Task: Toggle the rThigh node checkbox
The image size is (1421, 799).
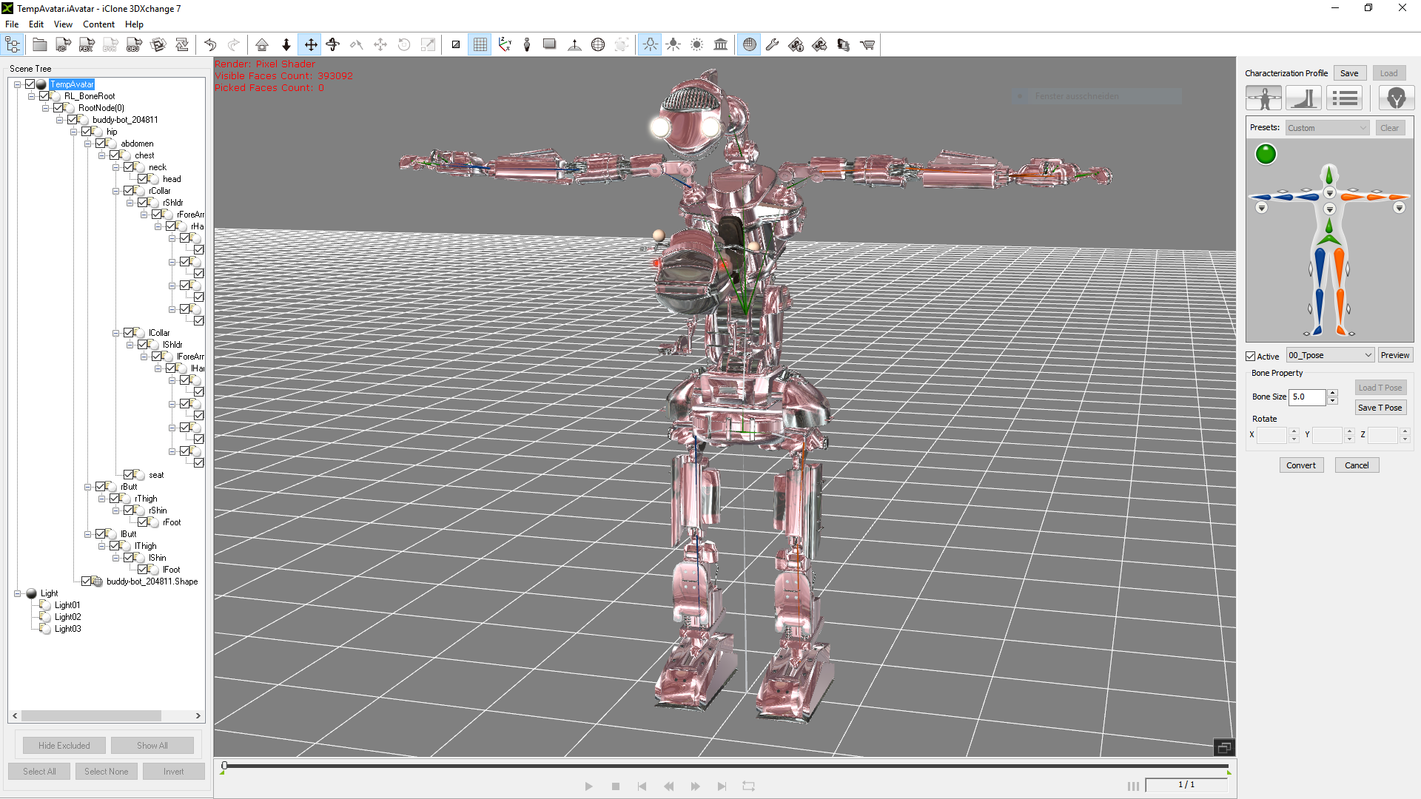Action: 115,499
